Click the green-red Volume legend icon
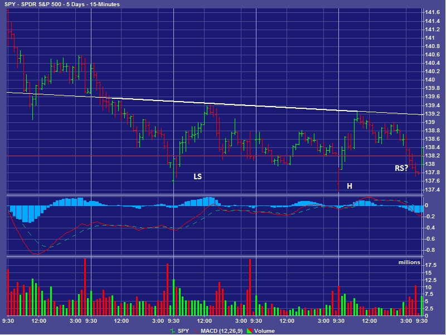Image resolution: width=446 pixels, height=335 pixels. [x=249, y=331]
